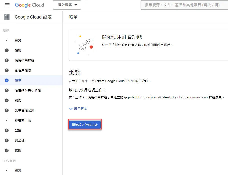The width and height of the screenshot is (228, 175).
Task: Click the blue number 4 step badge
Action: (7, 80)
